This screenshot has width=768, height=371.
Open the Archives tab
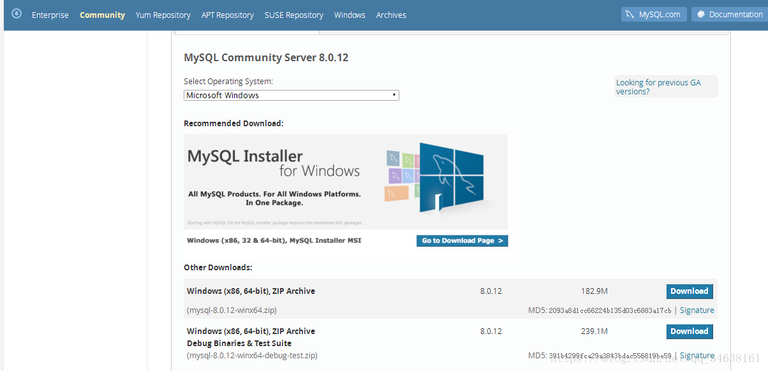(x=391, y=15)
